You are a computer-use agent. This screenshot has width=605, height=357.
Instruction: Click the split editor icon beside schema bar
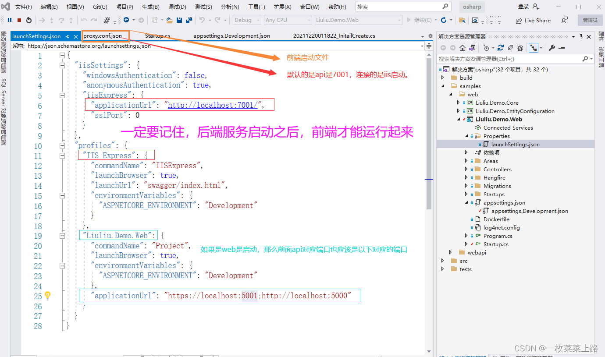429,46
